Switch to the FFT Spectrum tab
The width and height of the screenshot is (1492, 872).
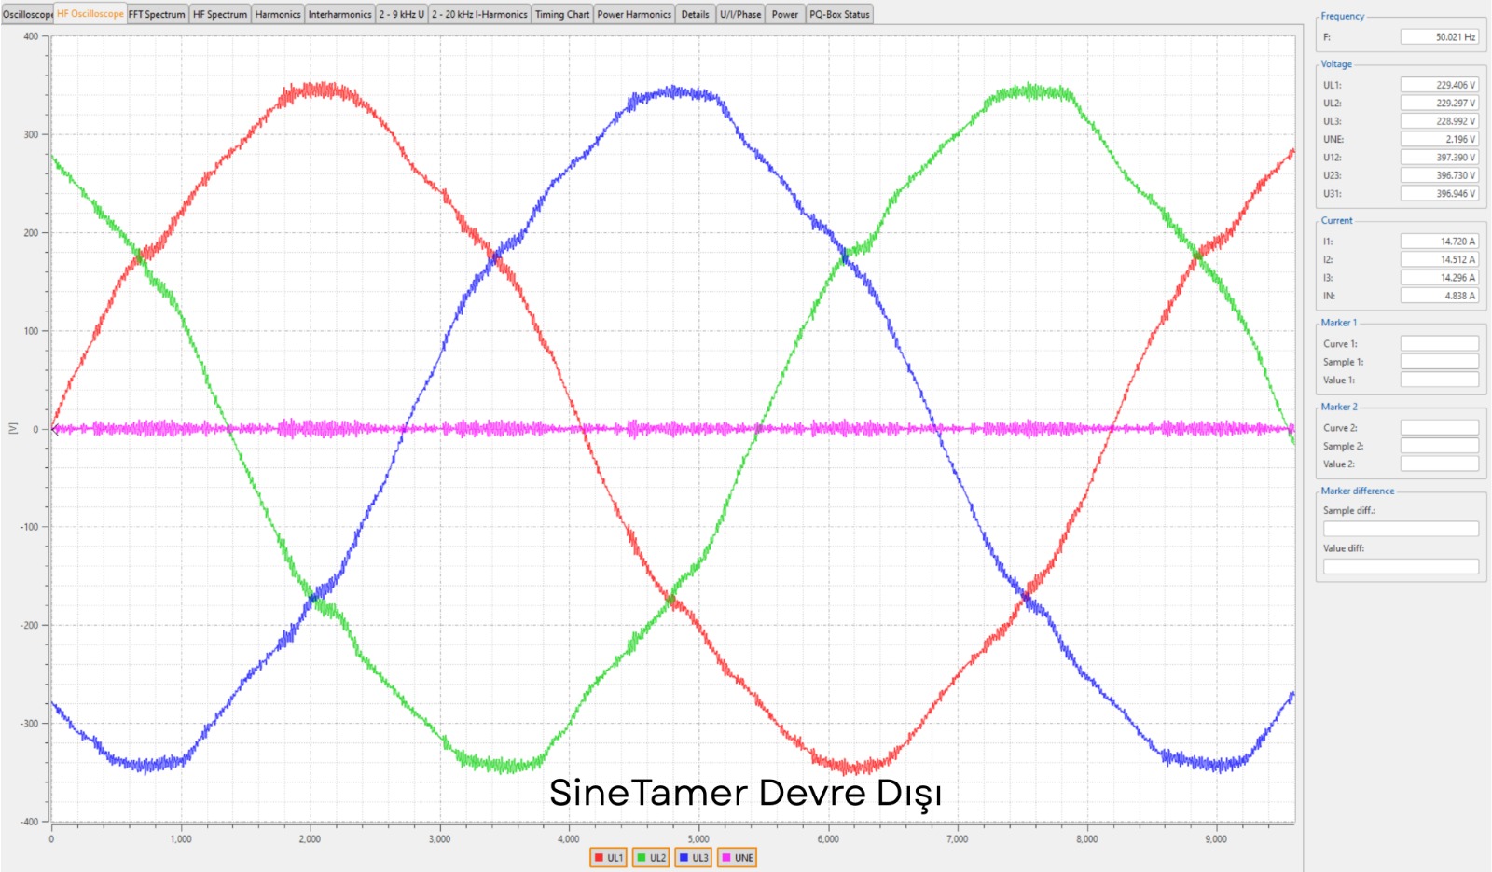point(157,14)
